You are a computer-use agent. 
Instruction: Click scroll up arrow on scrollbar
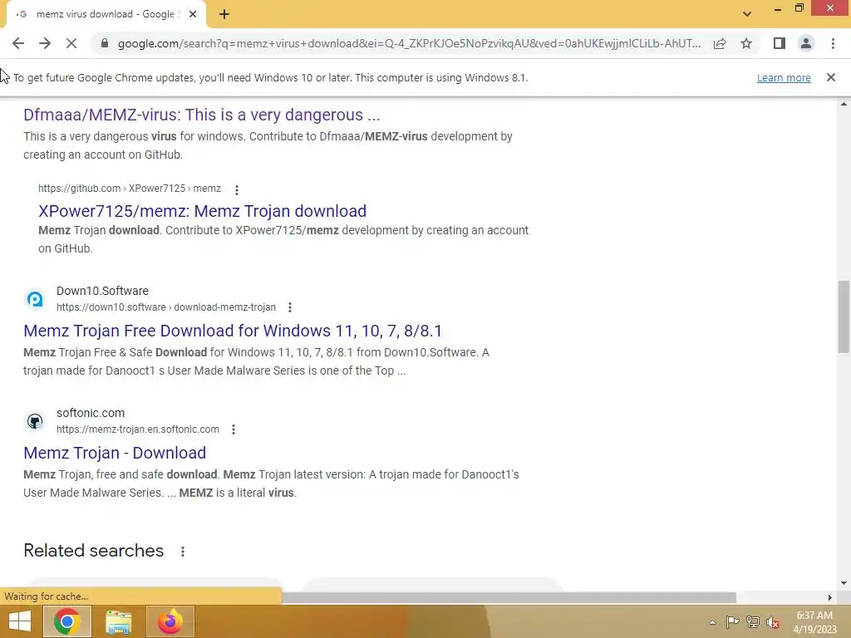coord(844,104)
